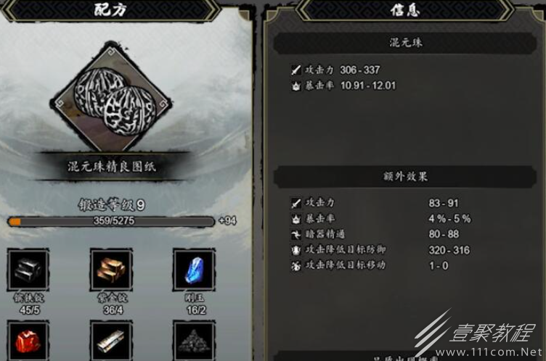Select the dark ore pile material slot
The image size is (546, 361).
[x=194, y=341]
